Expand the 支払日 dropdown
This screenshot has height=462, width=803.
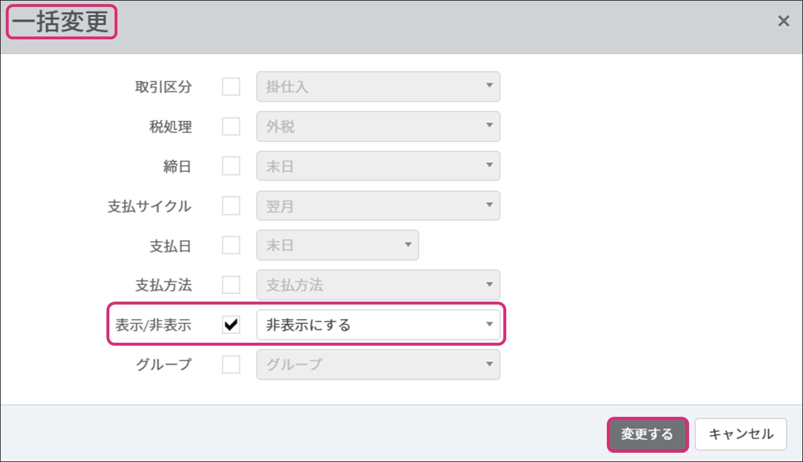pyautogui.click(x=337, y=246)
